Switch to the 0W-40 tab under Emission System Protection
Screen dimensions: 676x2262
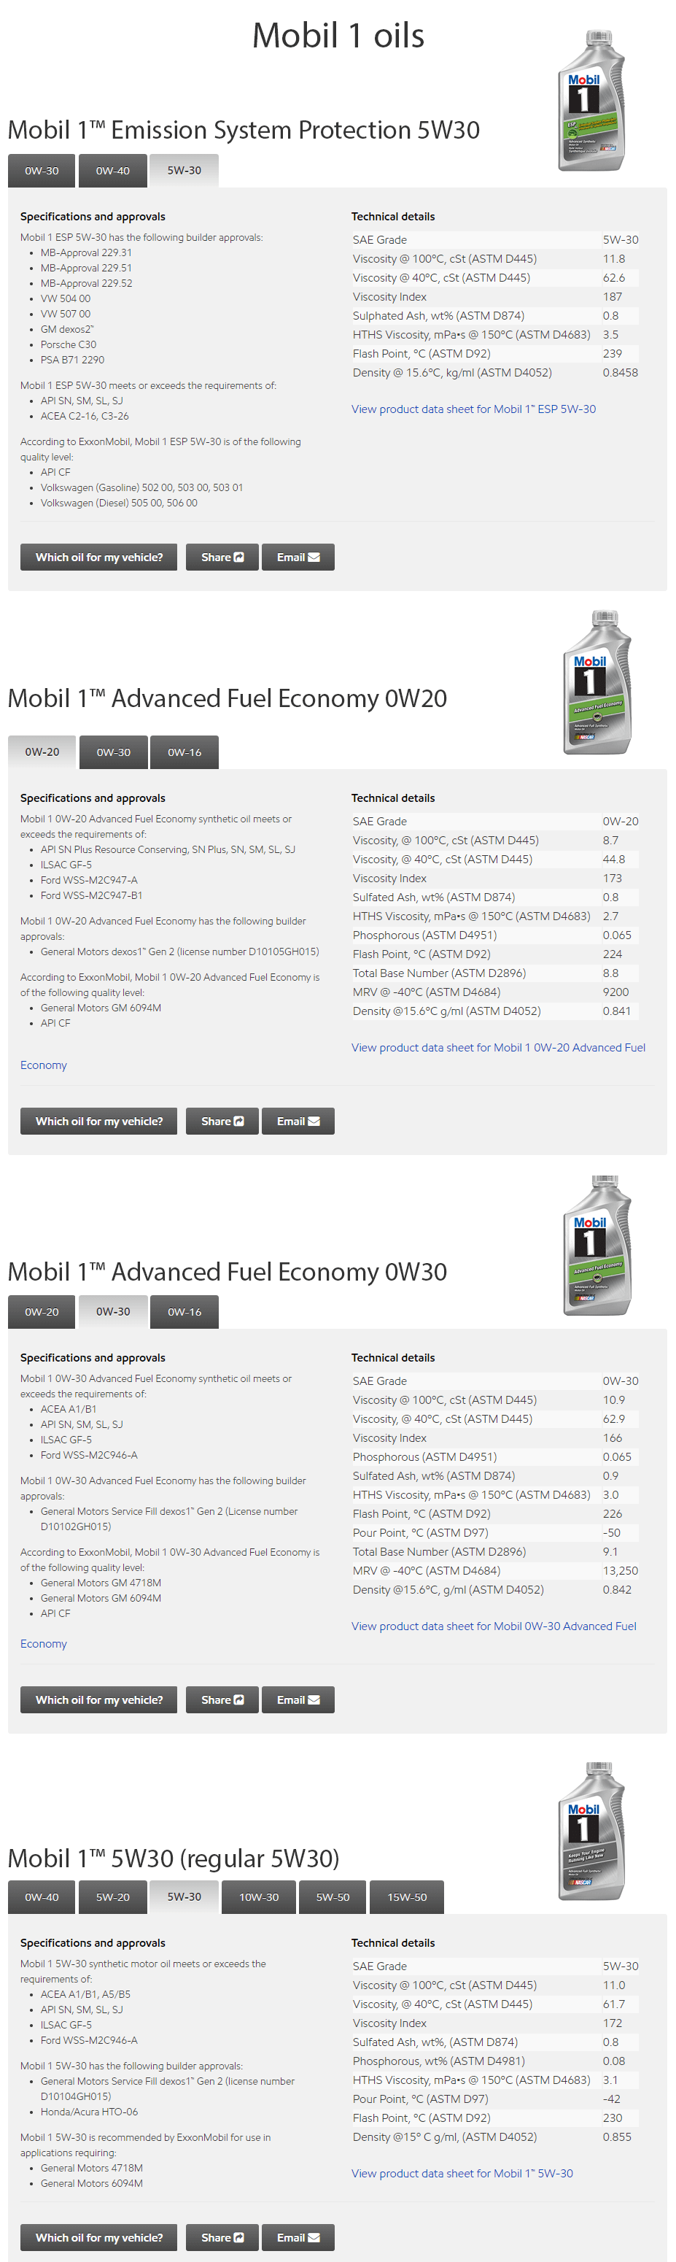coord(112,170)
